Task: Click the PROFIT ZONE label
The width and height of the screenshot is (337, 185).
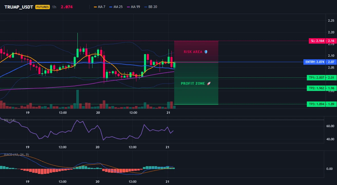Action: [193, 84]
